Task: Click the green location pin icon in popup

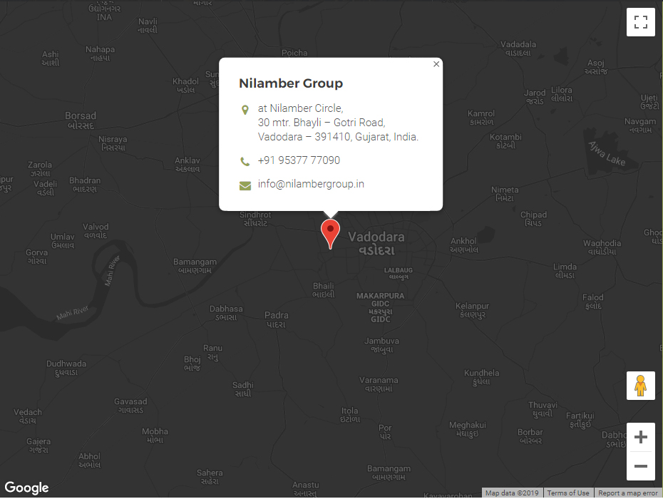Action: (245, 110)
